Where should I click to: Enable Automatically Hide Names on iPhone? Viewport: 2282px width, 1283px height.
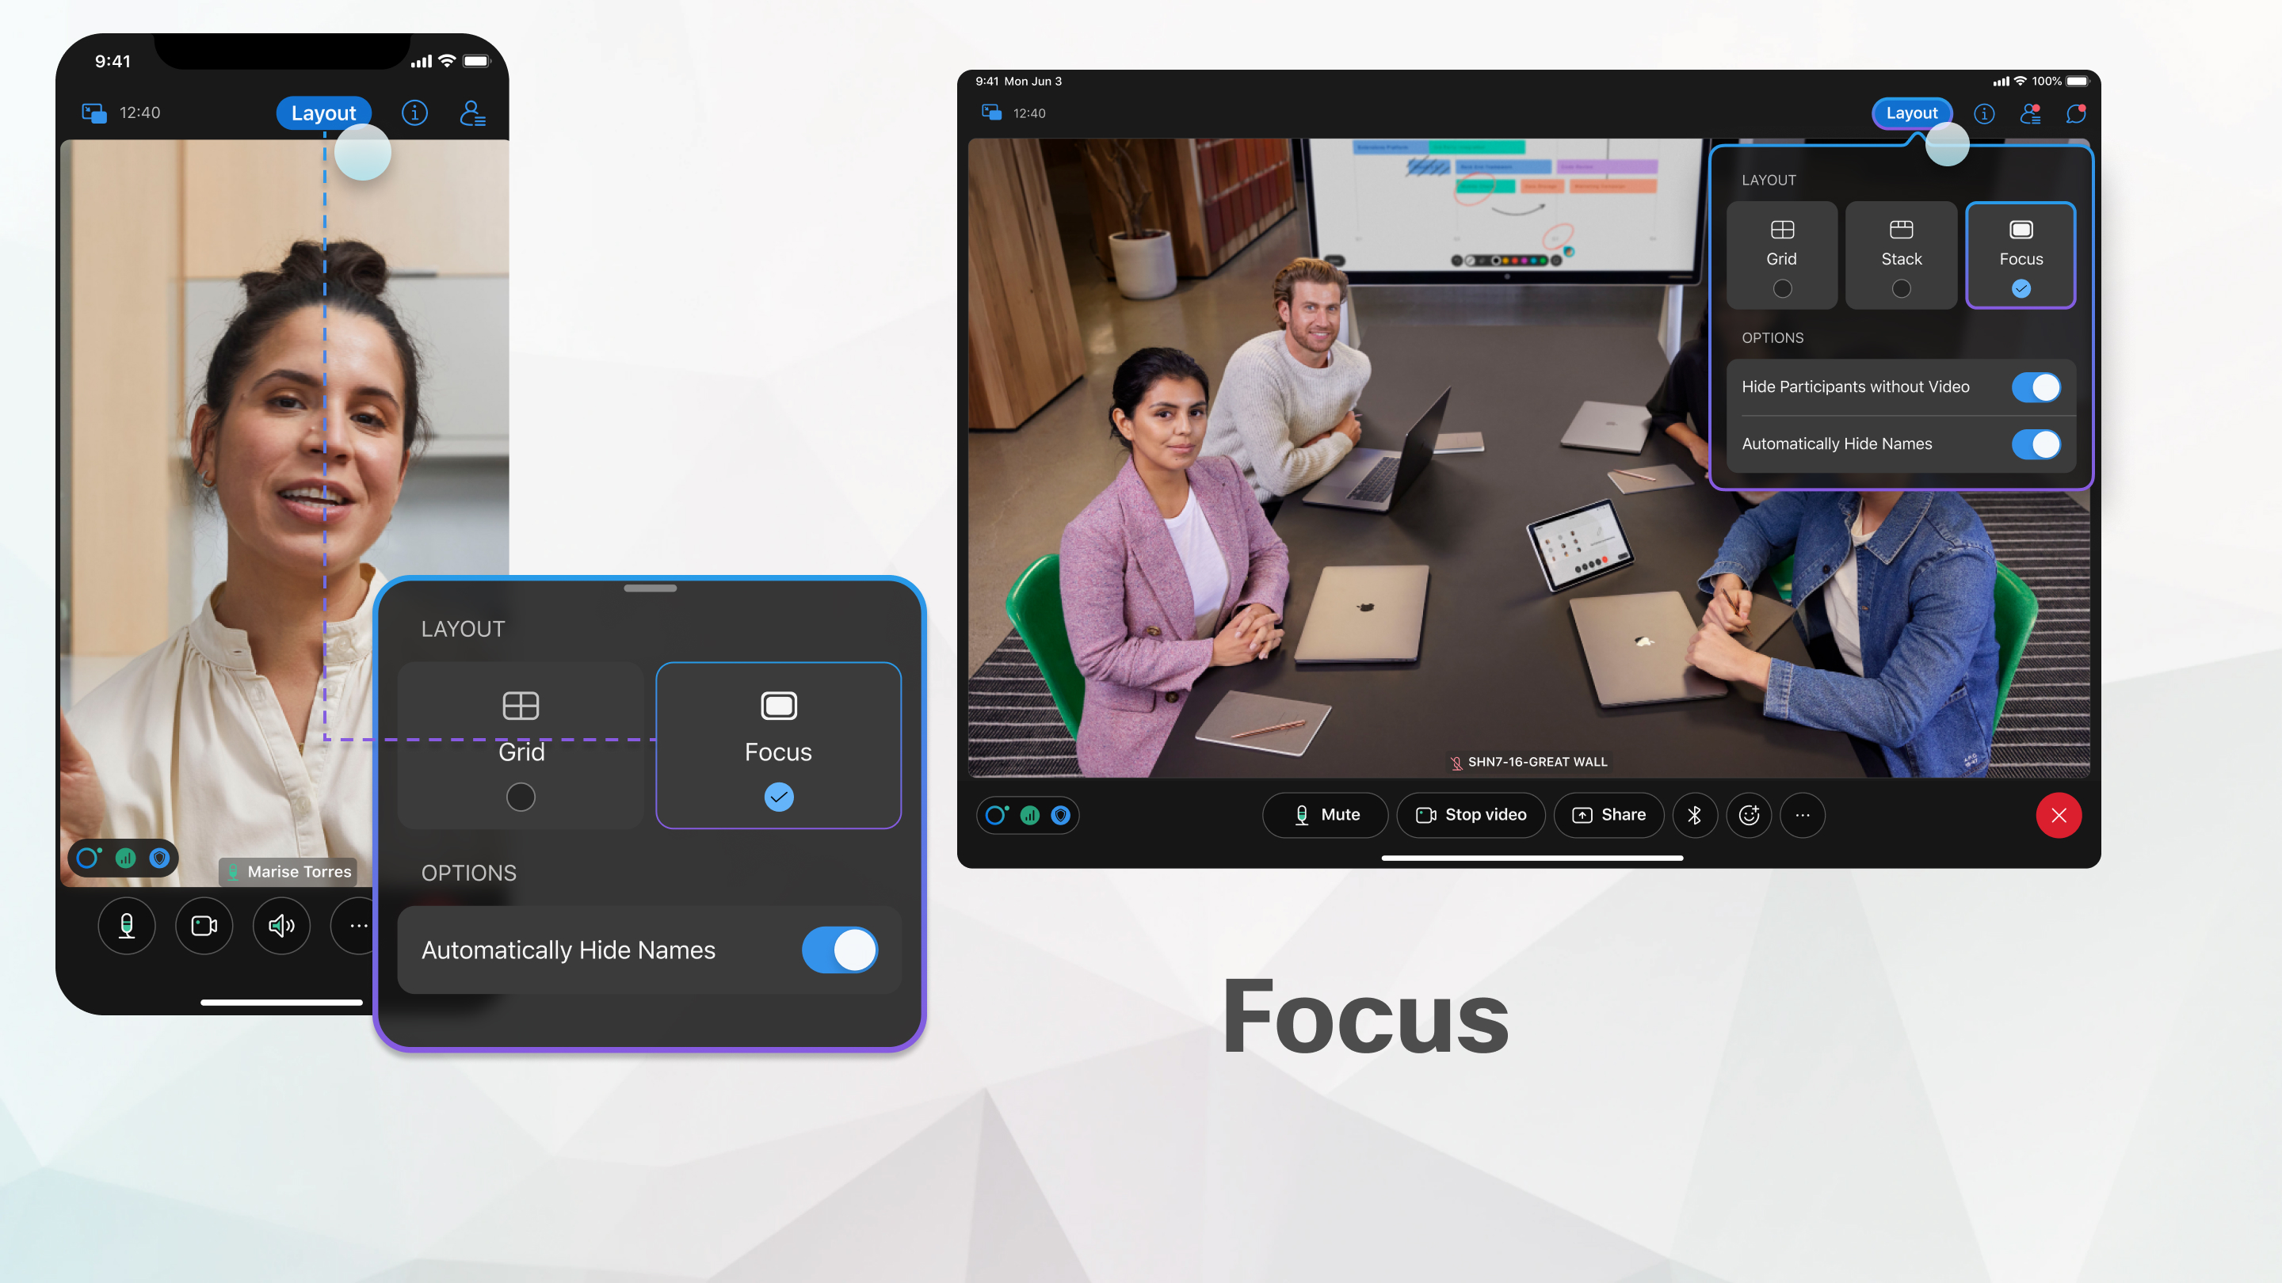(838, 948)
